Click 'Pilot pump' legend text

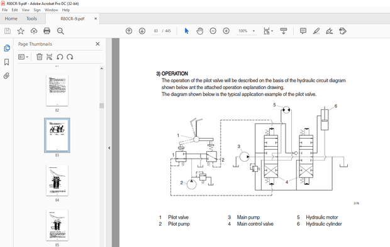[179, 224]
